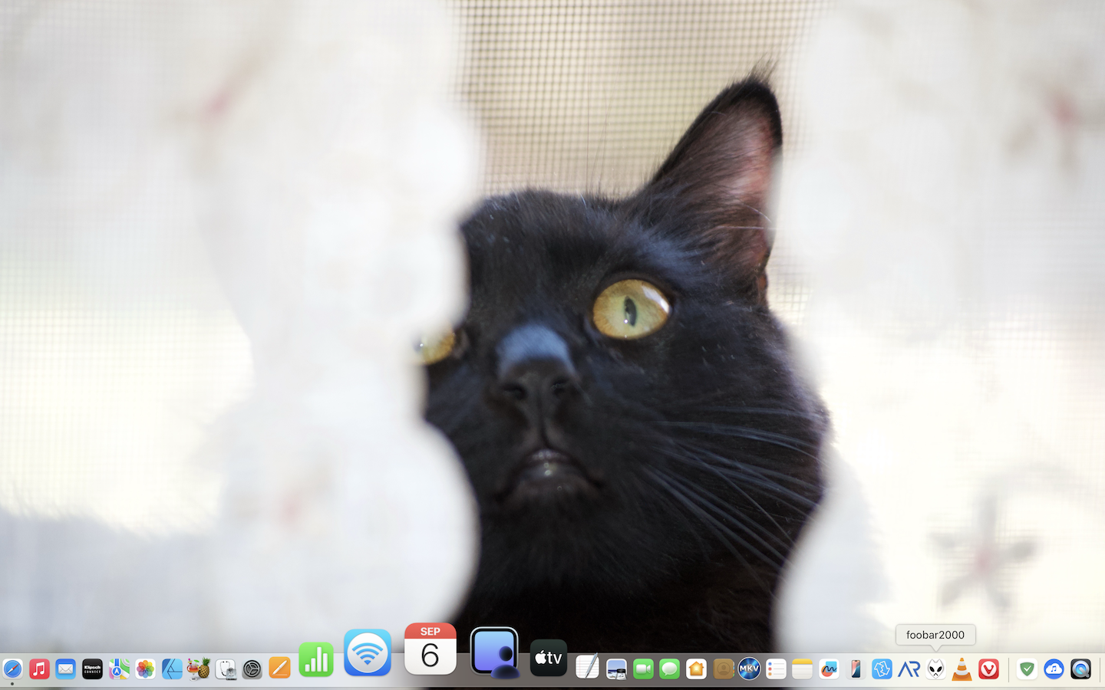Open the brown Contacts book icon
This screenshot has width=1105, height=690.
tap(723, 669)
